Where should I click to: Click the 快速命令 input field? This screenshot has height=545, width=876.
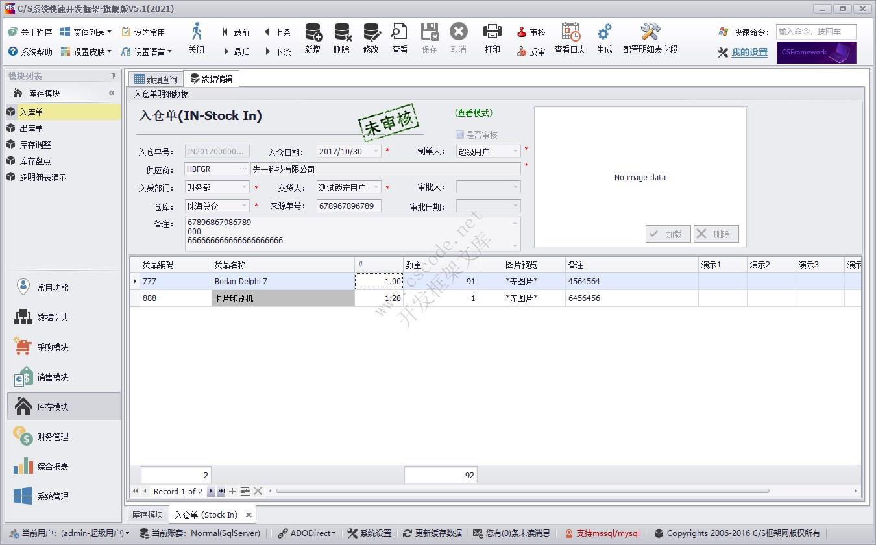816,32
